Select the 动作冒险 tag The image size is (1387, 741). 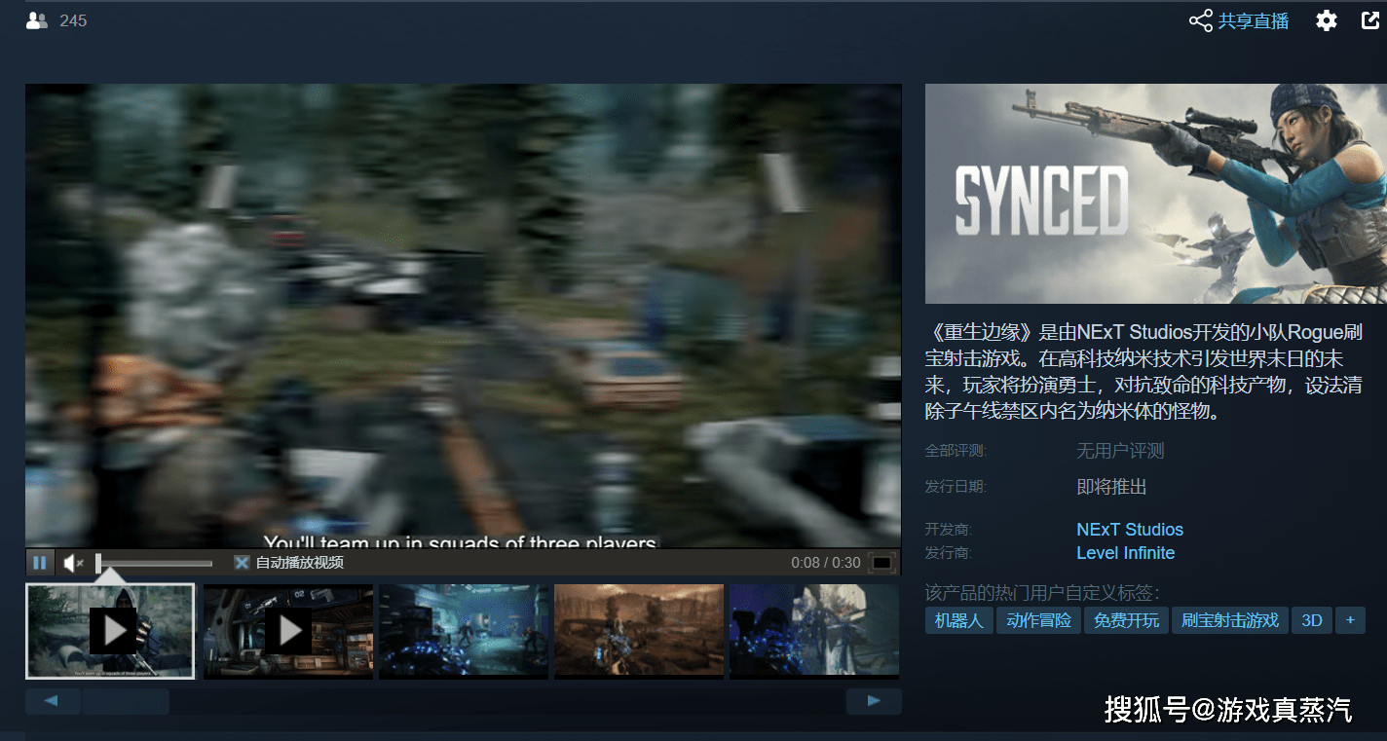point(1038,620)
